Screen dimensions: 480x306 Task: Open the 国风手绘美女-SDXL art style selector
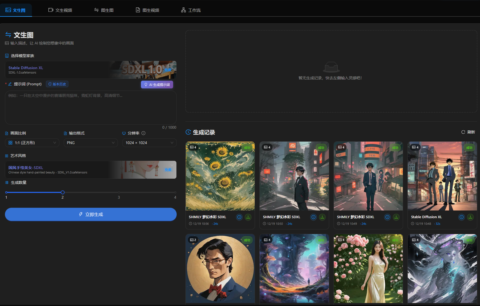coord(91,170)
